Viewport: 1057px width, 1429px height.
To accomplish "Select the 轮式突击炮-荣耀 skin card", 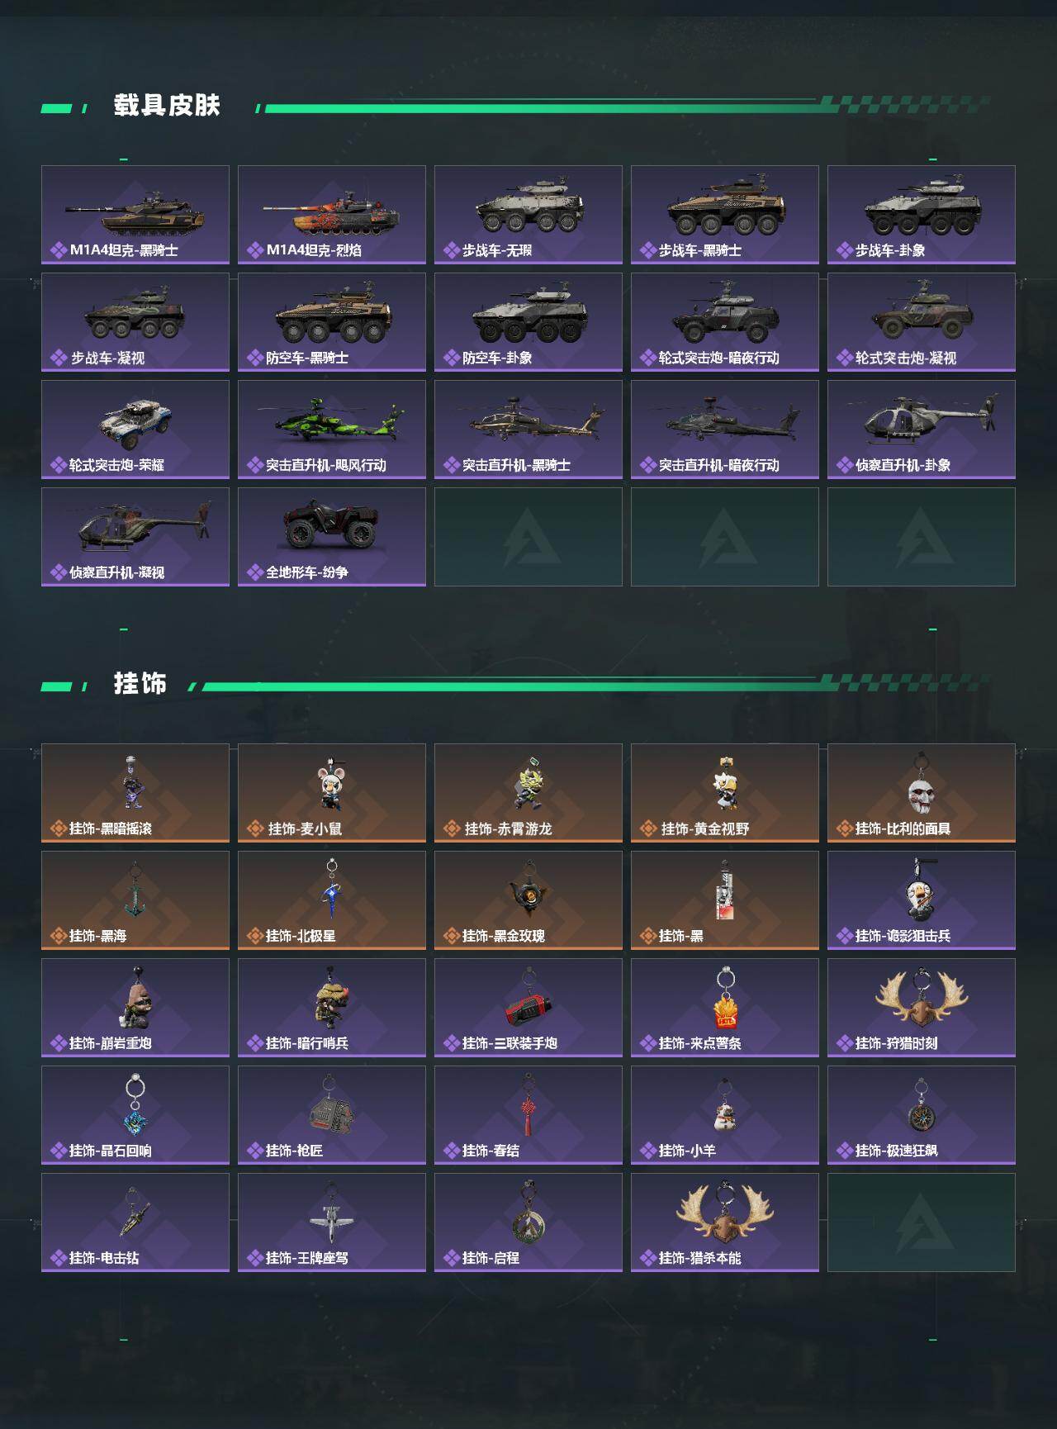I will point(135,430).
